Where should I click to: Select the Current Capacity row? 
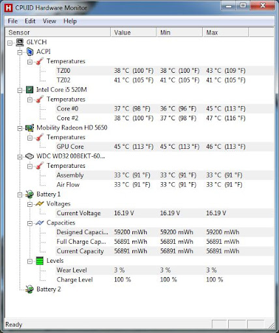tap(164, 251)
